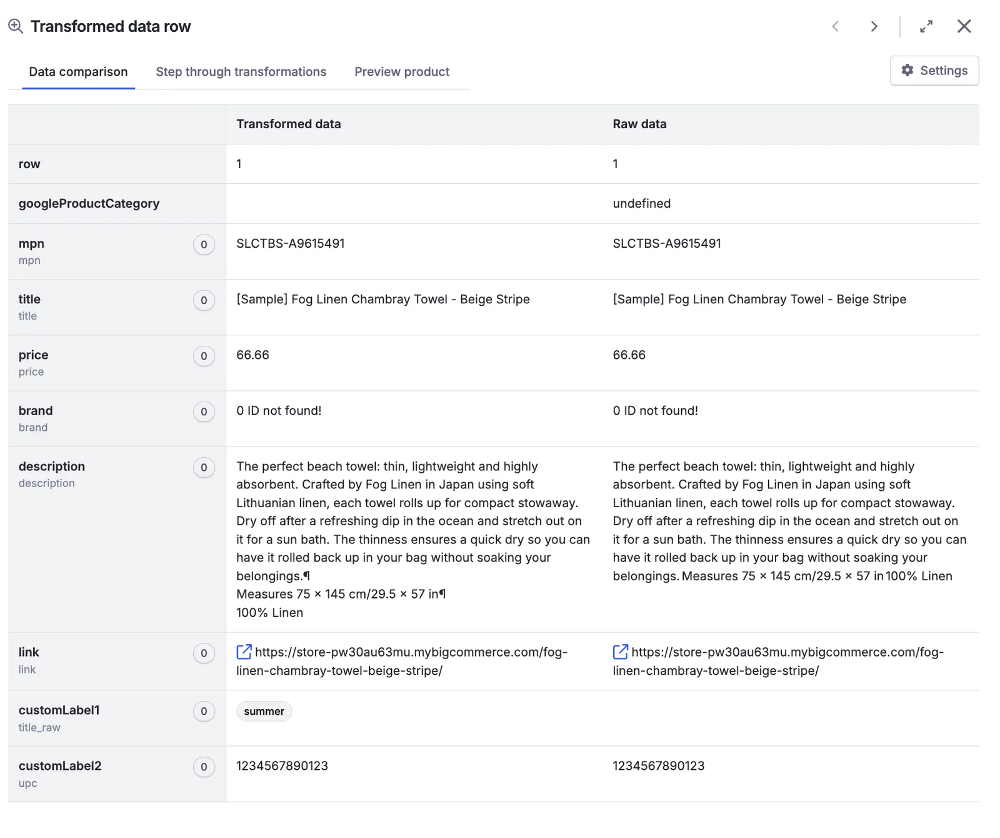Go to previous row with left chevron
The image size is (1000, 838).
coord(835,26)
